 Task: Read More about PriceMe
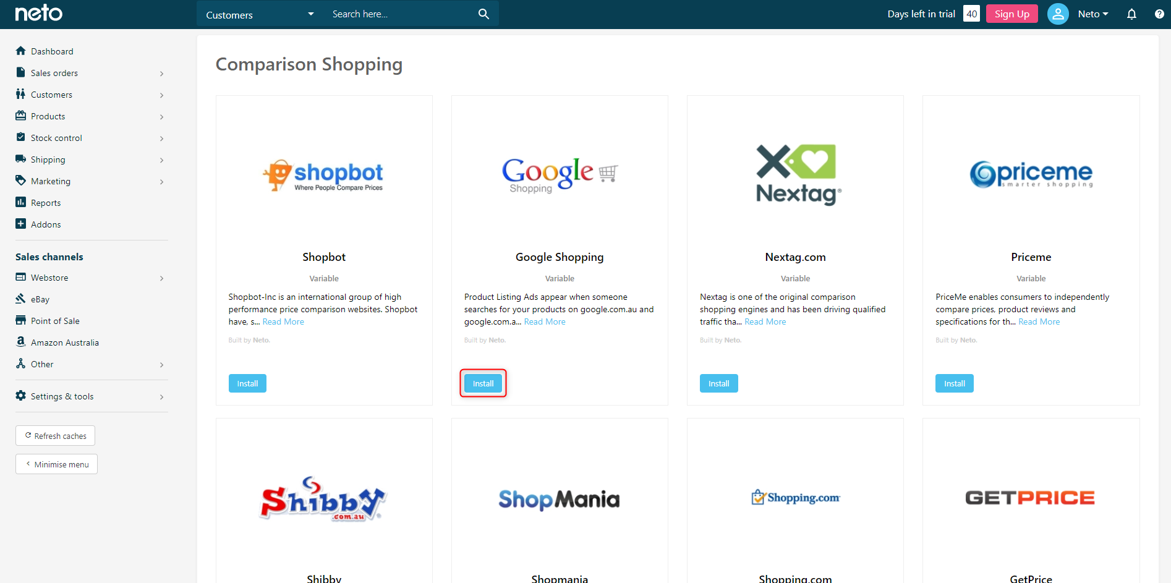1039,321
